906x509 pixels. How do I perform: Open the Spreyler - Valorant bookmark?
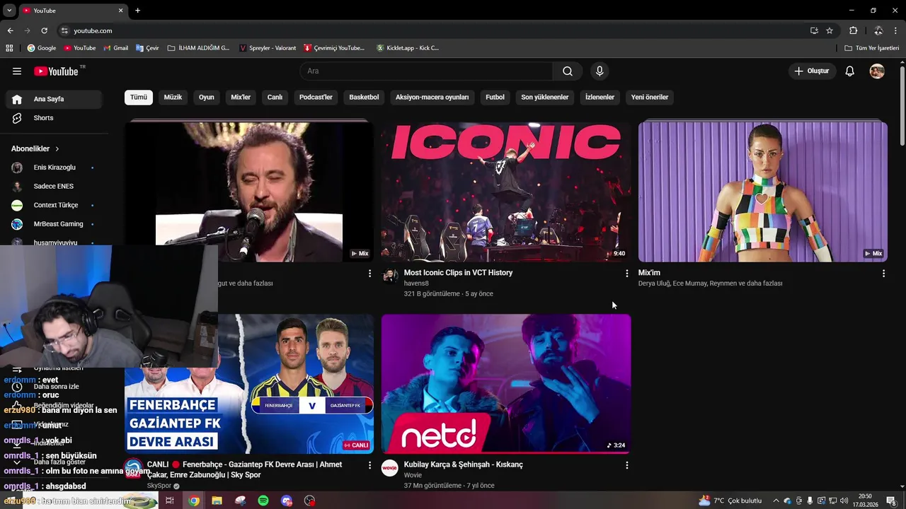tap(268, 48)
